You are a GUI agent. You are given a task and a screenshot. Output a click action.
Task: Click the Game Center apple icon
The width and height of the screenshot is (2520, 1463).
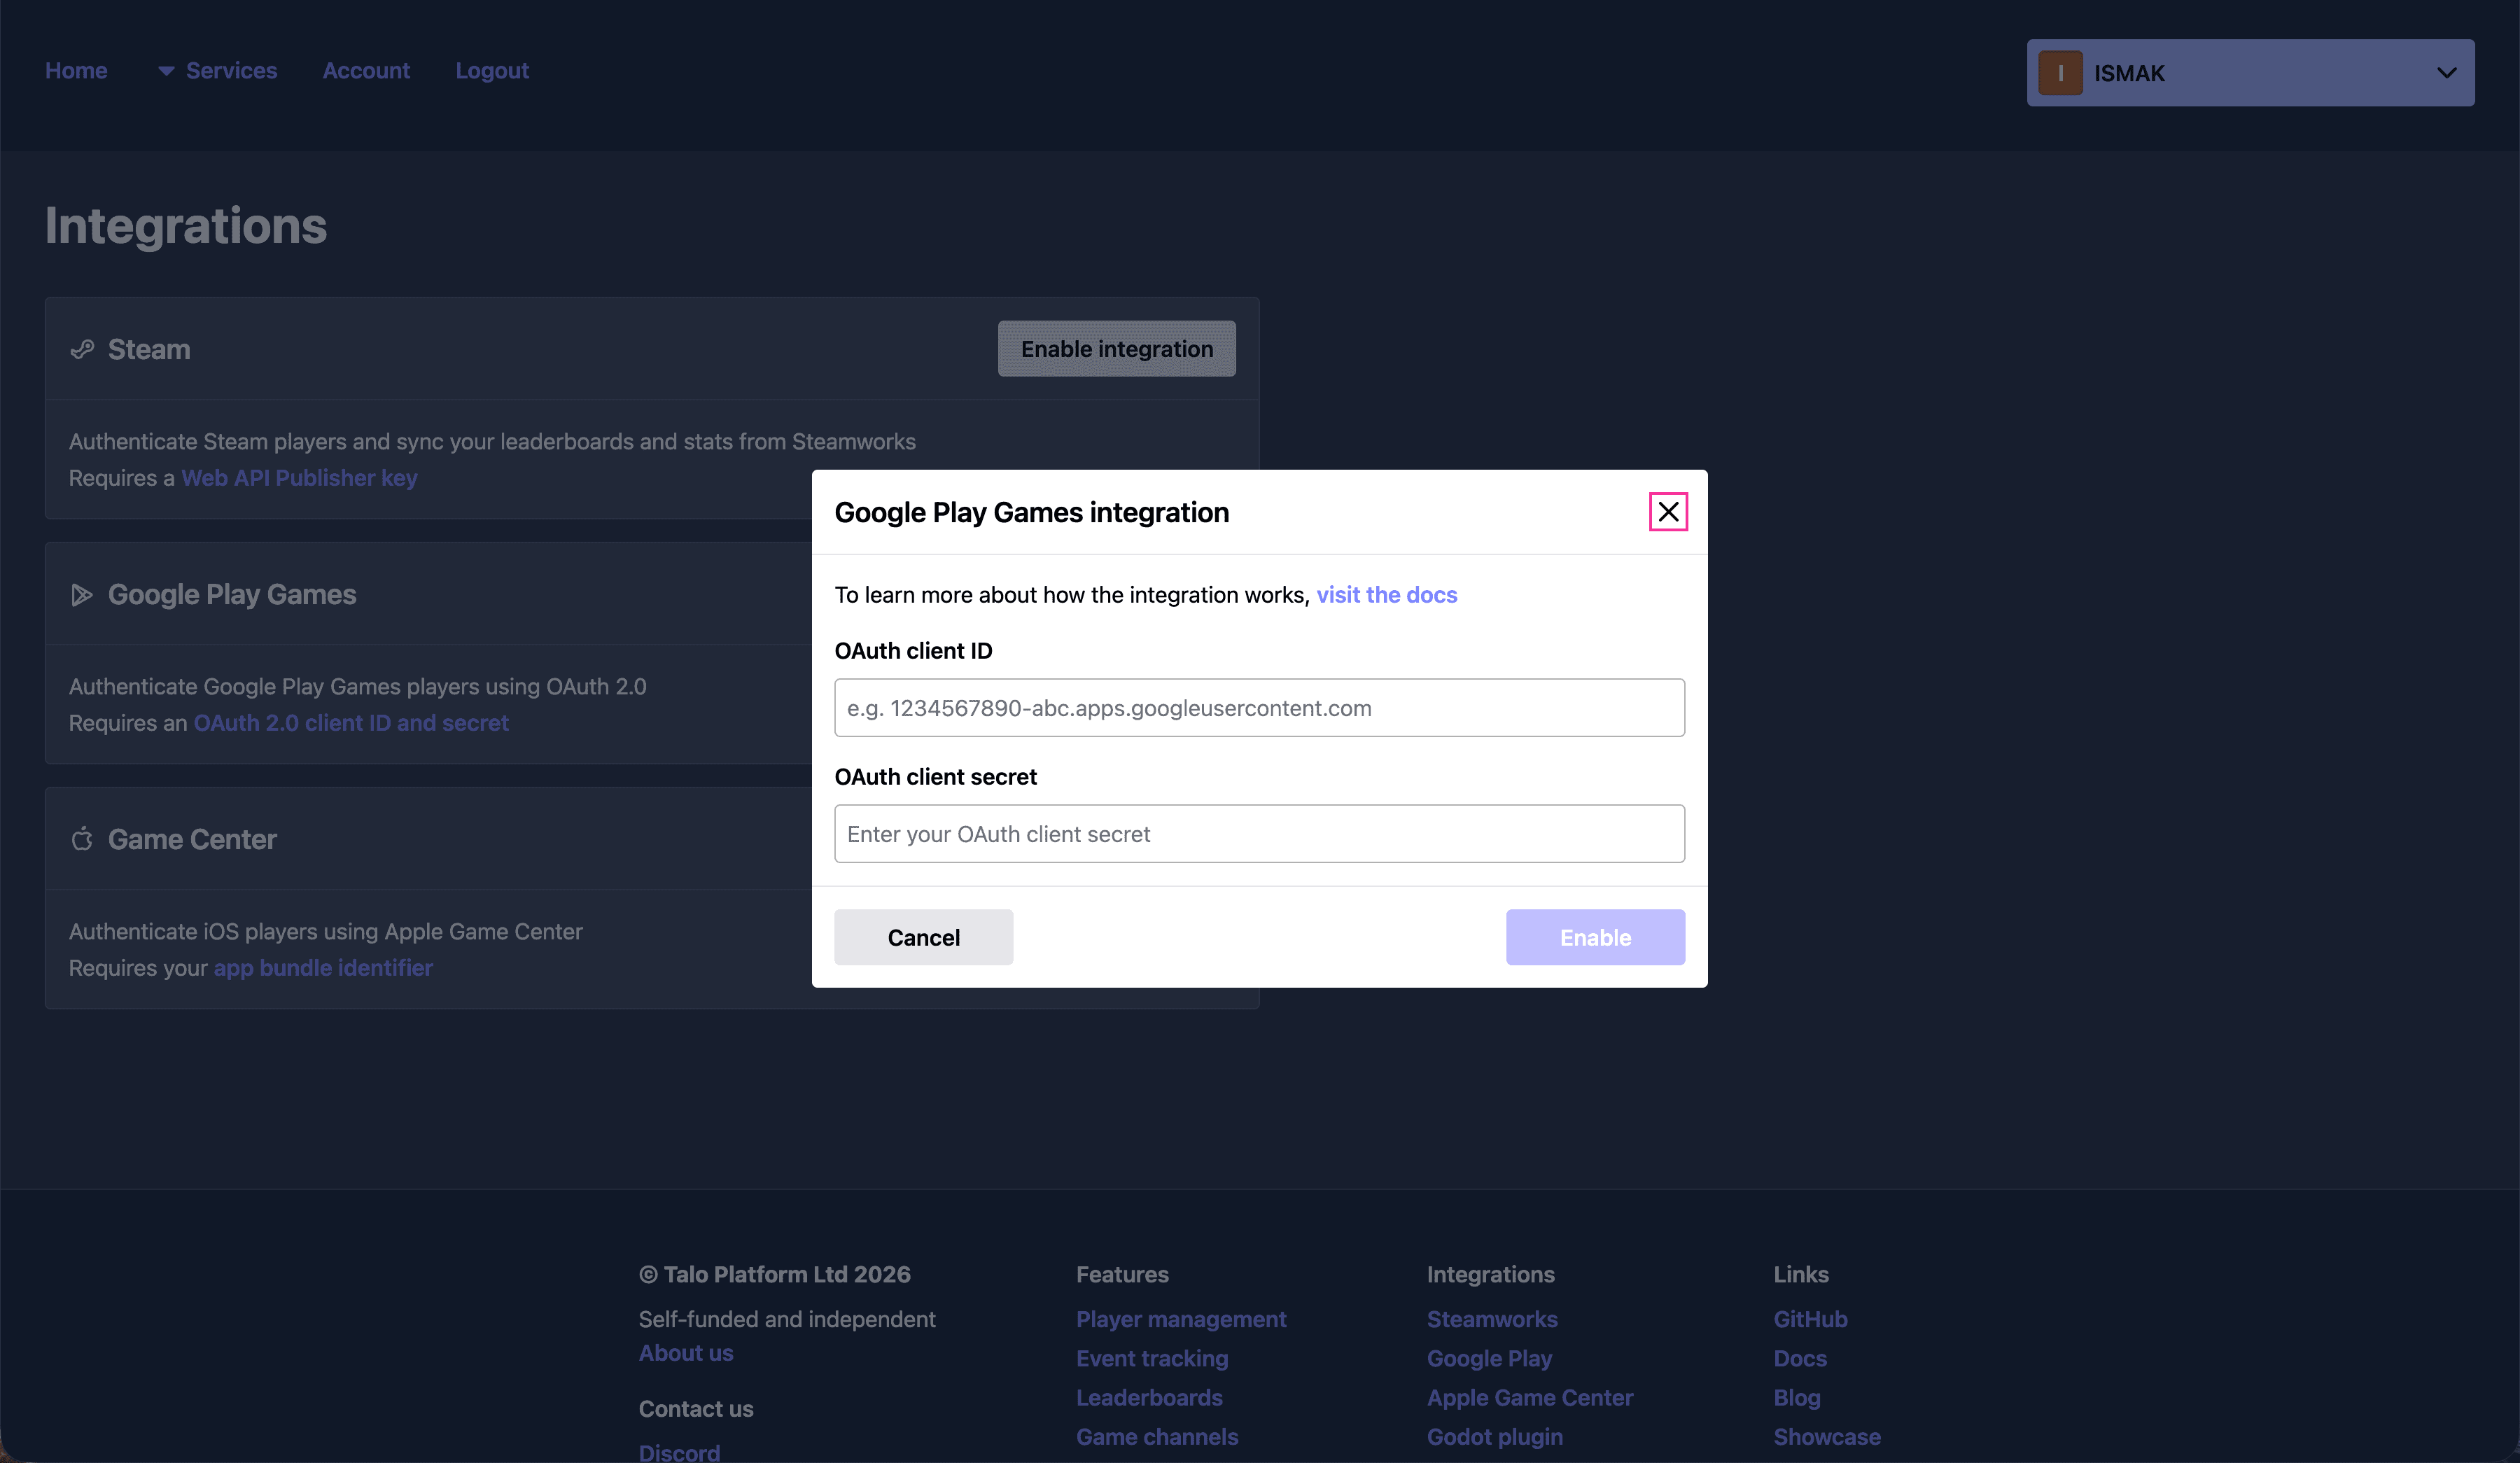[x=82, y=839]
